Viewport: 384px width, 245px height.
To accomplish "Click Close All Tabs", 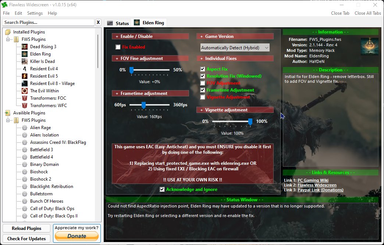I will [367, 13].
